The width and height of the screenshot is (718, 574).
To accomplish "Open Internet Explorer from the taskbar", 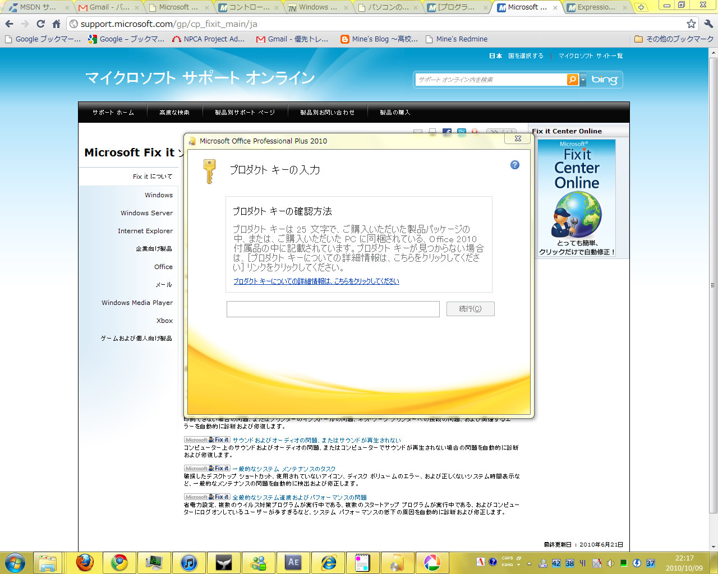I will tap(328, 562).
